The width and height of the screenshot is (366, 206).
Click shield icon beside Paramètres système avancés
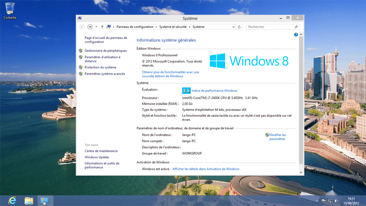click(x=81, y=74)
